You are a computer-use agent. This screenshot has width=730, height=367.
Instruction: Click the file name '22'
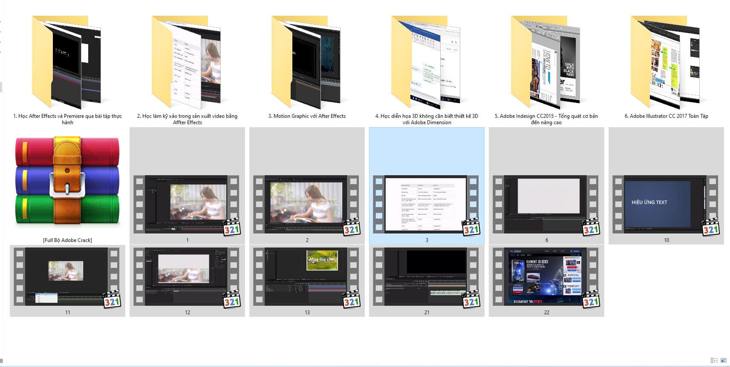(546, 313)
